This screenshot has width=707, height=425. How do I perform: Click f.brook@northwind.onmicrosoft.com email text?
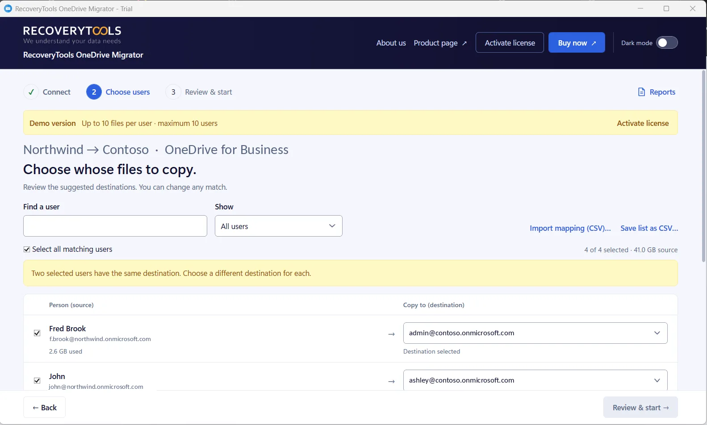[100, 339]
